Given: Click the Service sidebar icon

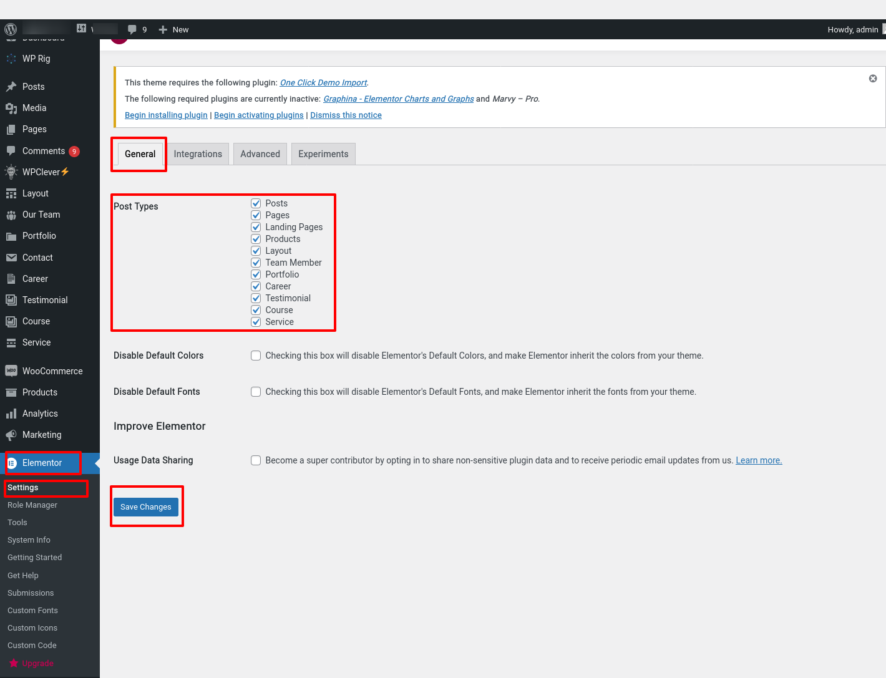Looking at the screenshot, I should 11,342.
